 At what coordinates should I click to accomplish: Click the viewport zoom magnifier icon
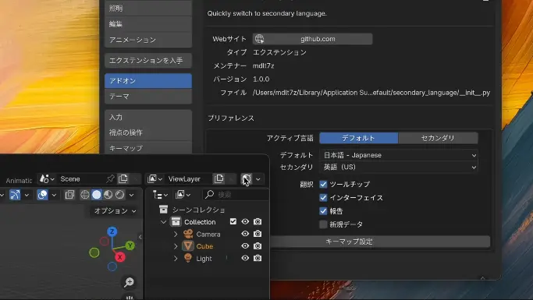click(130, 282)
